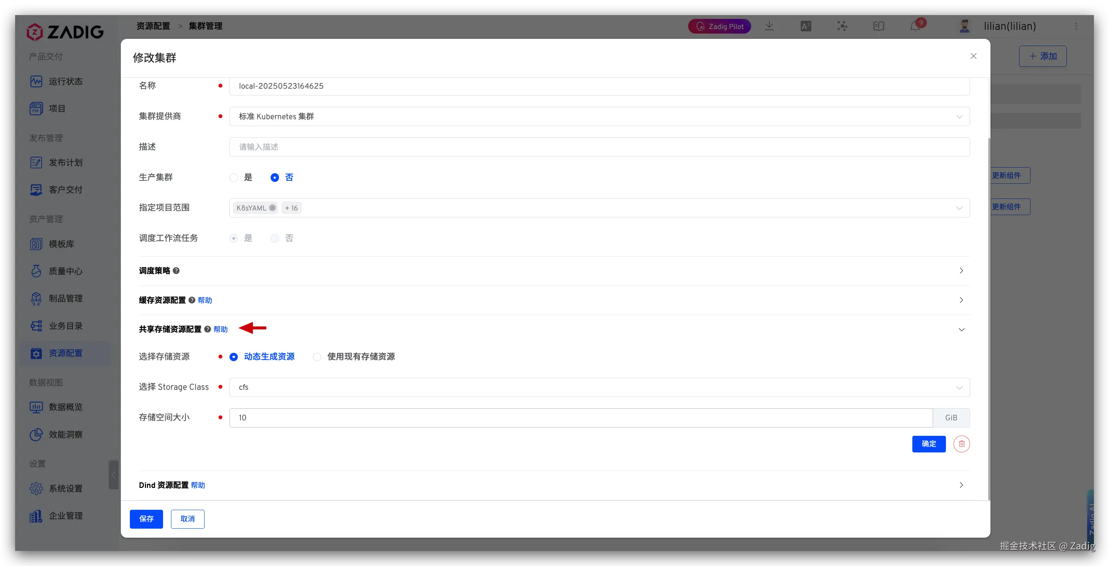1109x566 pixels.
Task: Click the 调度策略 question mark icon
Action: click(176, 271)
